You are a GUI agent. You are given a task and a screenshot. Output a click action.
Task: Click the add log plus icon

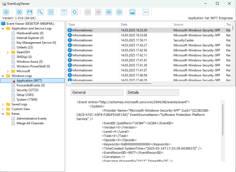(6, 12)
